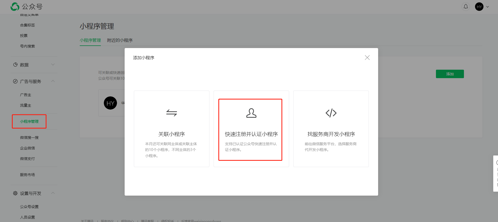
Task: Click the HY mini program avatar in list
Action: click(x=110, y=103)
